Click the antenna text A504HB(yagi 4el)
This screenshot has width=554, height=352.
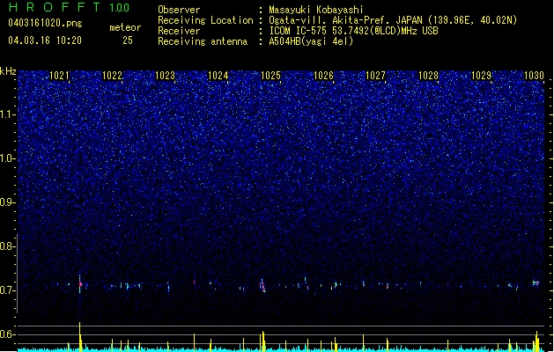coord(311,41)
